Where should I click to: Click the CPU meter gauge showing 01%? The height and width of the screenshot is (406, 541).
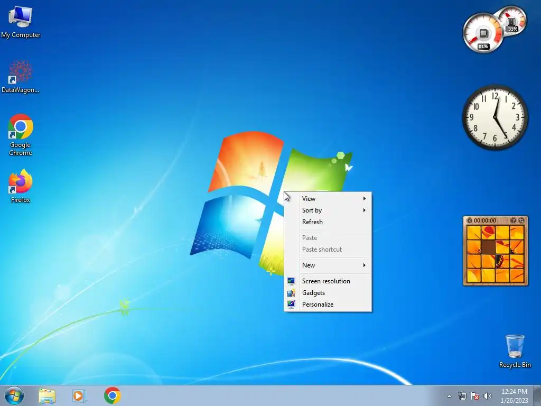tap(483, 33)
